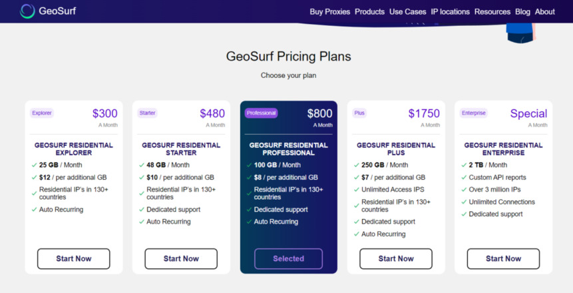The width and height of the screenshot is (573, 293).
Task: Expand the Use Cases navigation menu
Action: click(407, 12)
